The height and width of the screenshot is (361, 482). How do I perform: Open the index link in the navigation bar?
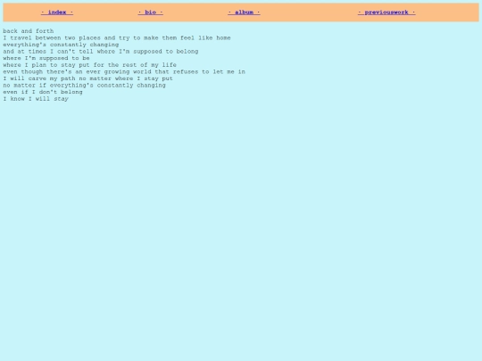[x=57, y=12]
